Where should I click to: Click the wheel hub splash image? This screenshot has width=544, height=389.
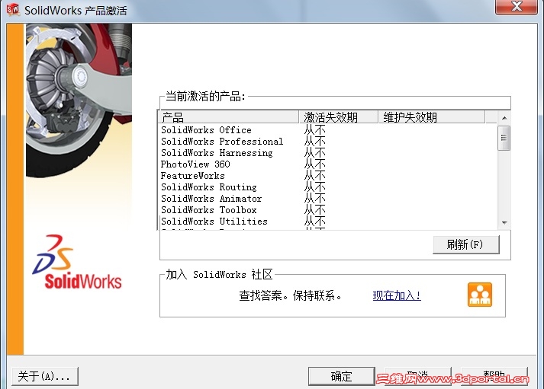point(79,100)
